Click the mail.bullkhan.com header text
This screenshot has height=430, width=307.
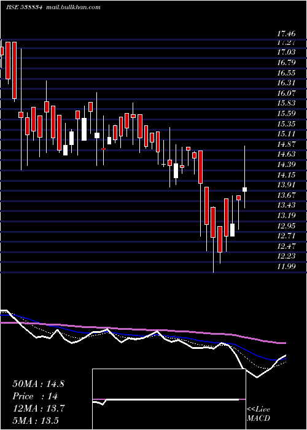[x=72, y=7]
